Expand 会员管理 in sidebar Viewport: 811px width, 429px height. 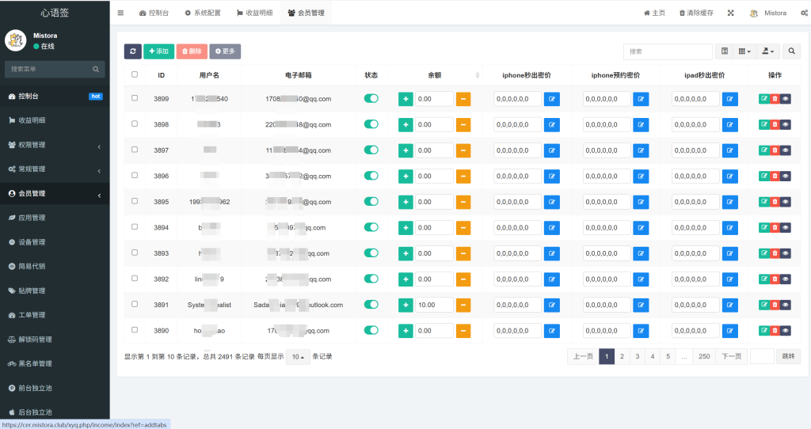pos(55,193)
